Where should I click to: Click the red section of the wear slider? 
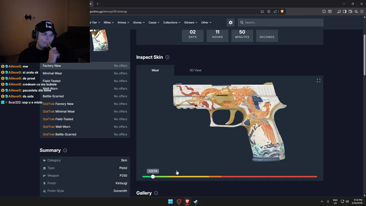click(269, 177)
